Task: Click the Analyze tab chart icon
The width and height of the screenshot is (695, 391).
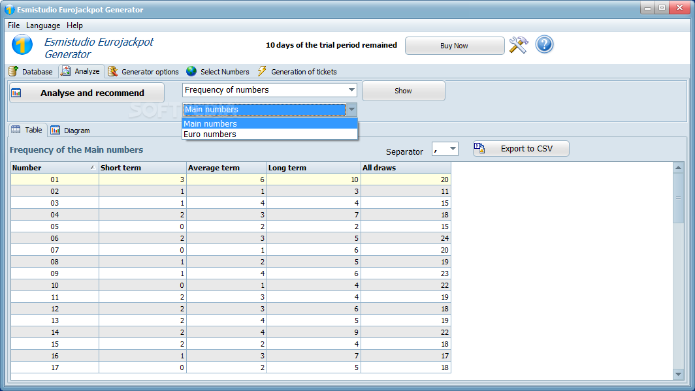Action: (65, 71)
